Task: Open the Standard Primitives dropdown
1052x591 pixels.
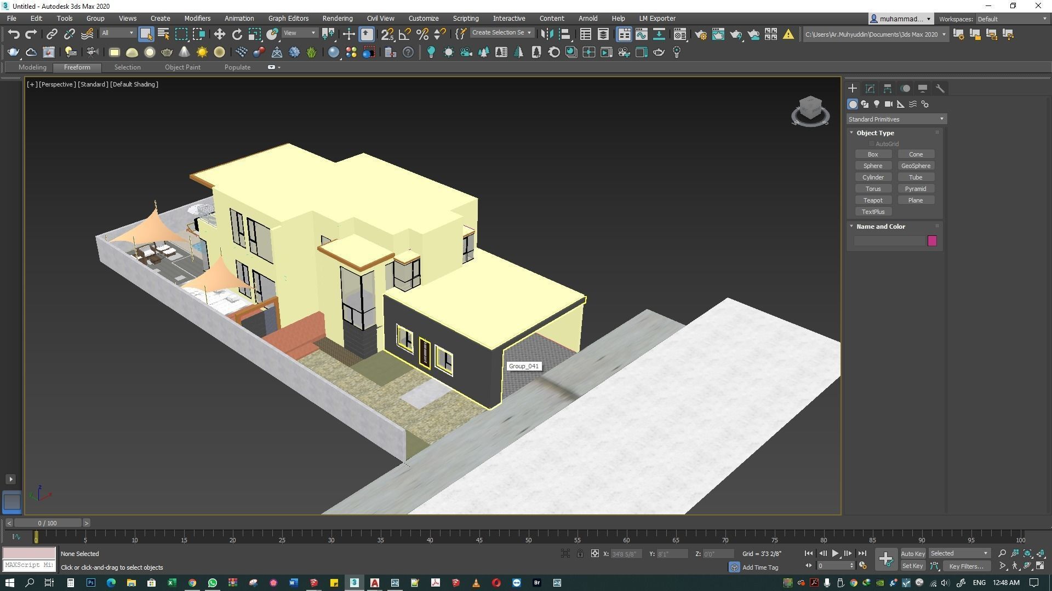Action: point(896,119)
